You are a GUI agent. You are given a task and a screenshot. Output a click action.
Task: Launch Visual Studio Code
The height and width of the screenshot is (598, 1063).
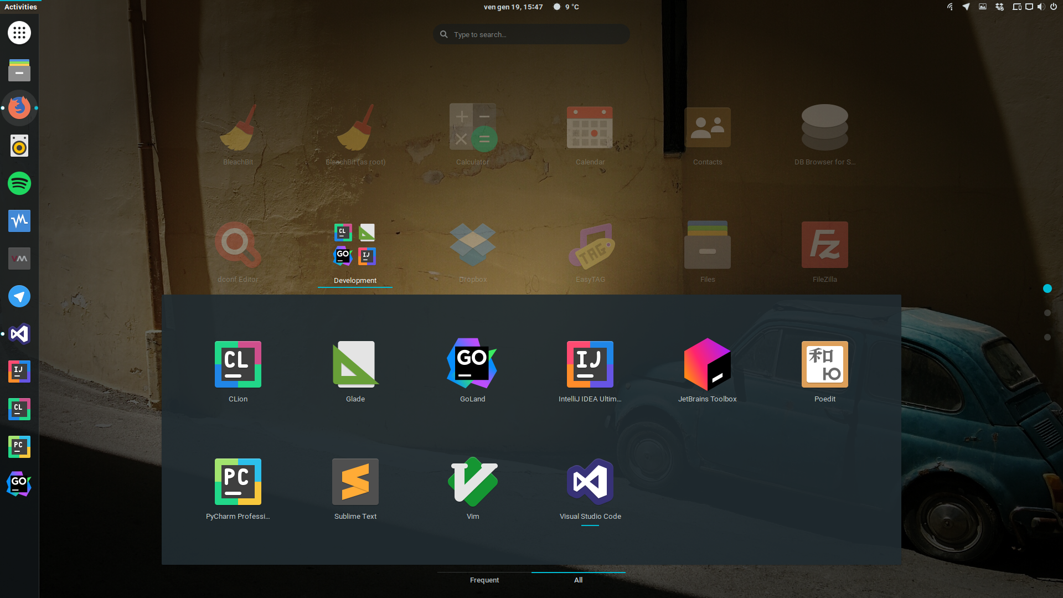(590, 482)
